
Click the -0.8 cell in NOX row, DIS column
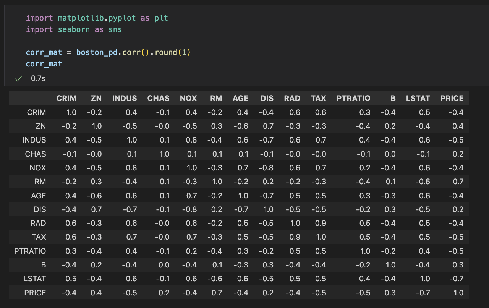point(266,168)
